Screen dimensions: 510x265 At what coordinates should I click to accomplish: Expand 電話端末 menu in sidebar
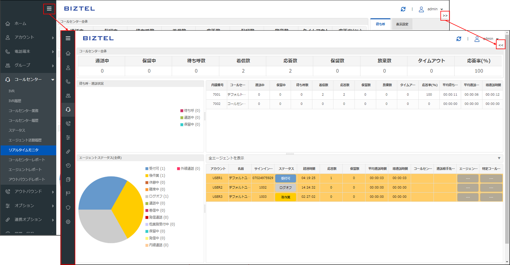click(28, 51)
